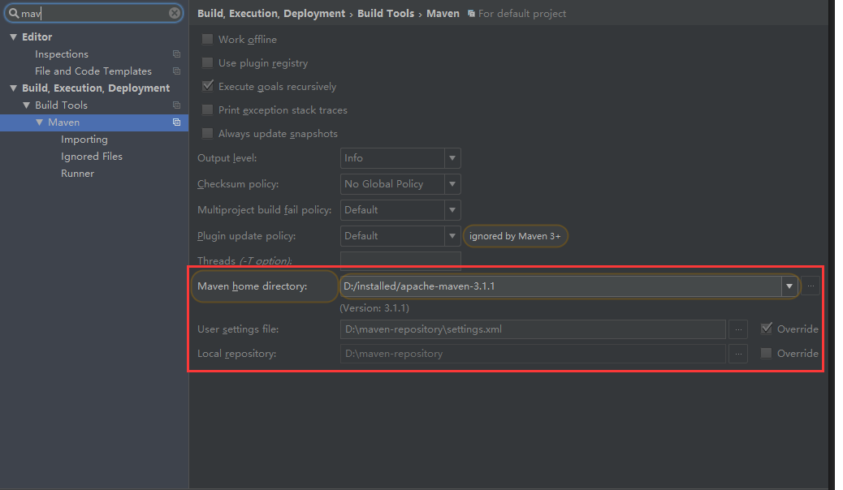
Task: Open Maven home directory dropdown arrow
Action: pyautogui.click(x=789, y=286)
